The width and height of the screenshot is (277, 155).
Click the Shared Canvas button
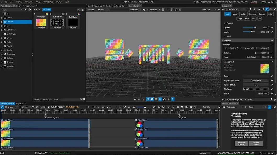pyautogui.click(x=256, y=143)
